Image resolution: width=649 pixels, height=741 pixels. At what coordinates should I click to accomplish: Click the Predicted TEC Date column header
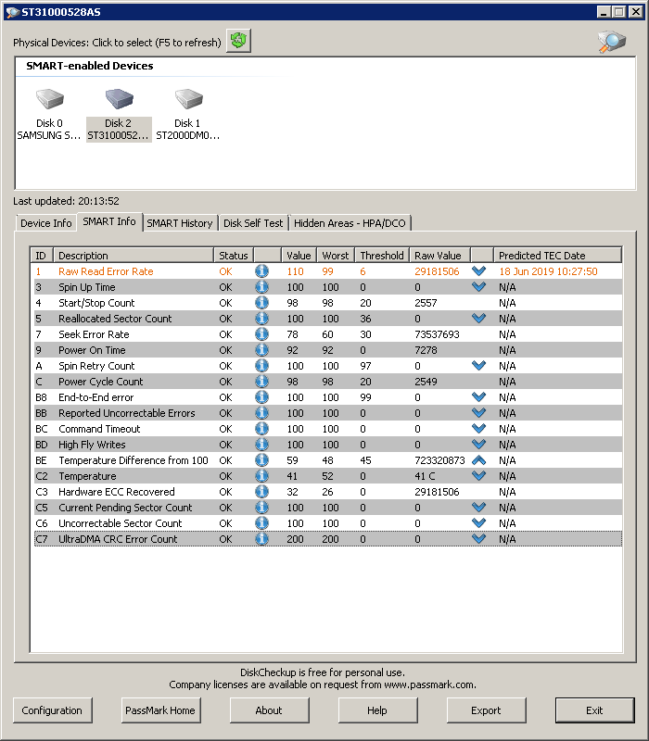coord(558,256)
